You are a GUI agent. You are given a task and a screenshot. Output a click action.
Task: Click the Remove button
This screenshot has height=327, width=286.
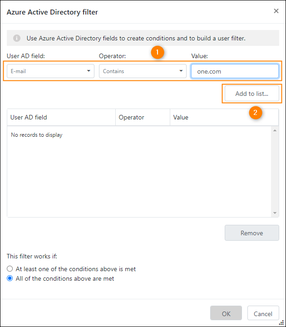tap(251, 233)
